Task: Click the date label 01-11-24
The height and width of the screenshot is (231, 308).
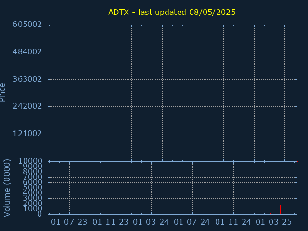Action: click(233, 222)
